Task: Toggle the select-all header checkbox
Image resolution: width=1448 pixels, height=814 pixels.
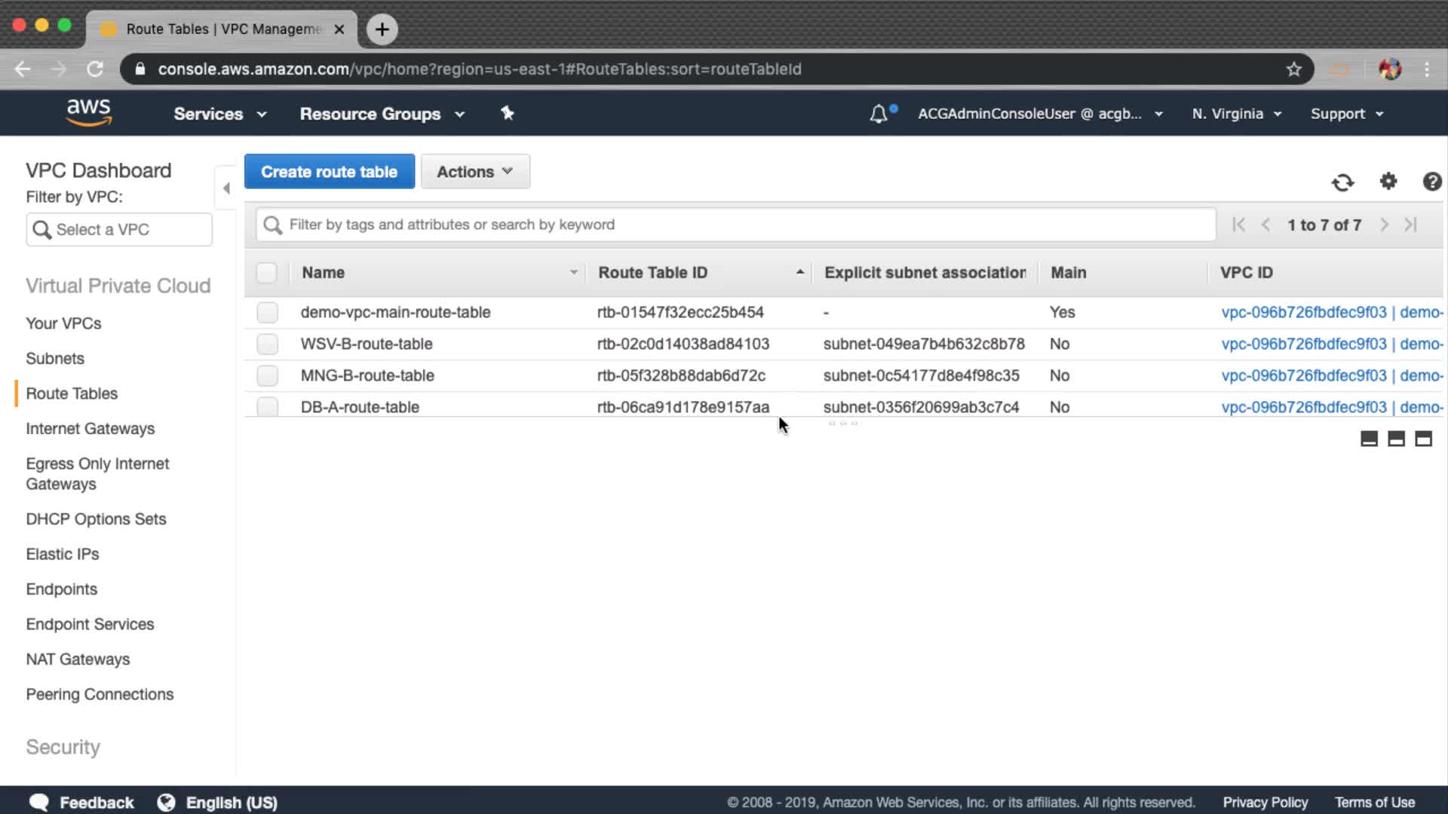Action: click(x=266, y=272)
